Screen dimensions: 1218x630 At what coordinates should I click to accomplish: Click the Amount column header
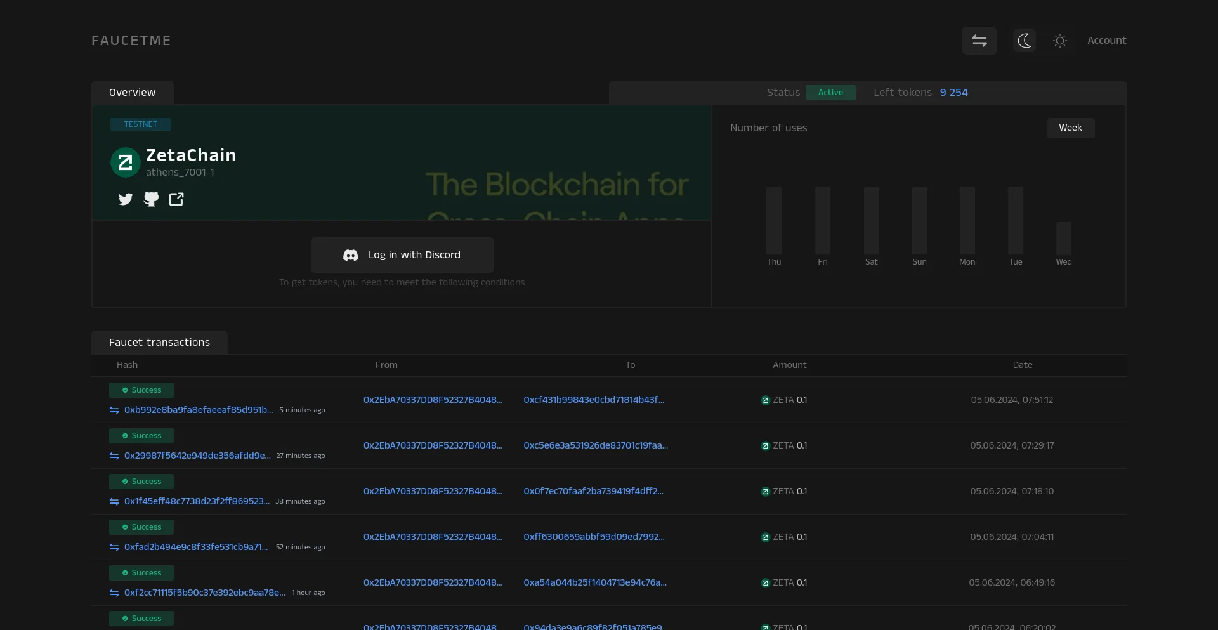[789, 365]
